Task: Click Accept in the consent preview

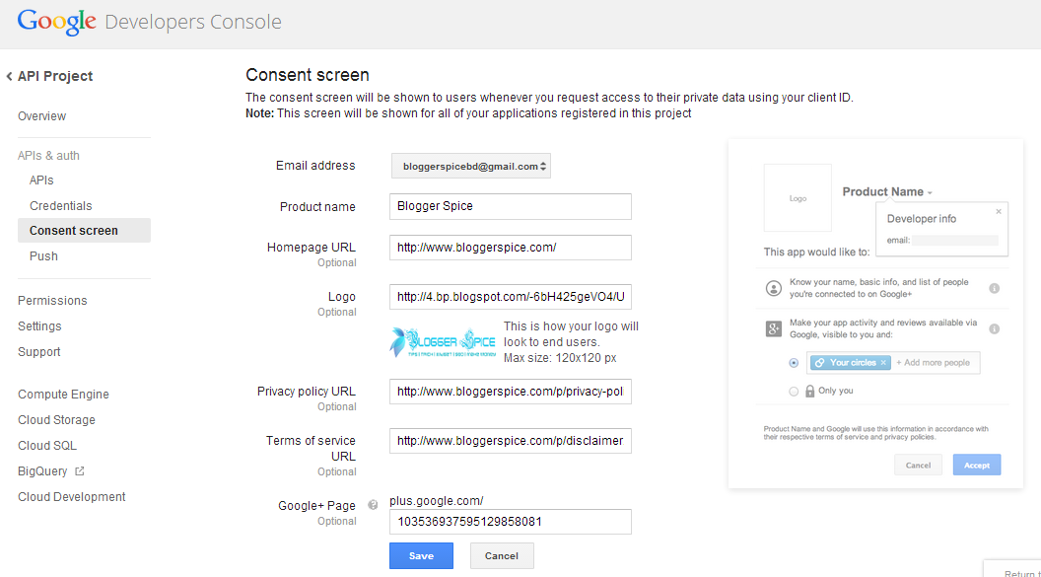Action: (976, 464)
